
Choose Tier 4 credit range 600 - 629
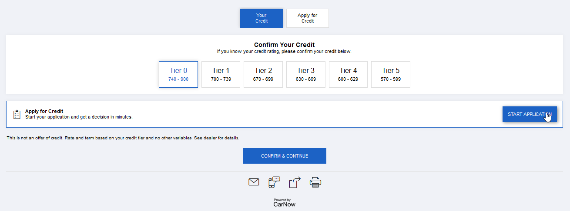tap(348, 74)
